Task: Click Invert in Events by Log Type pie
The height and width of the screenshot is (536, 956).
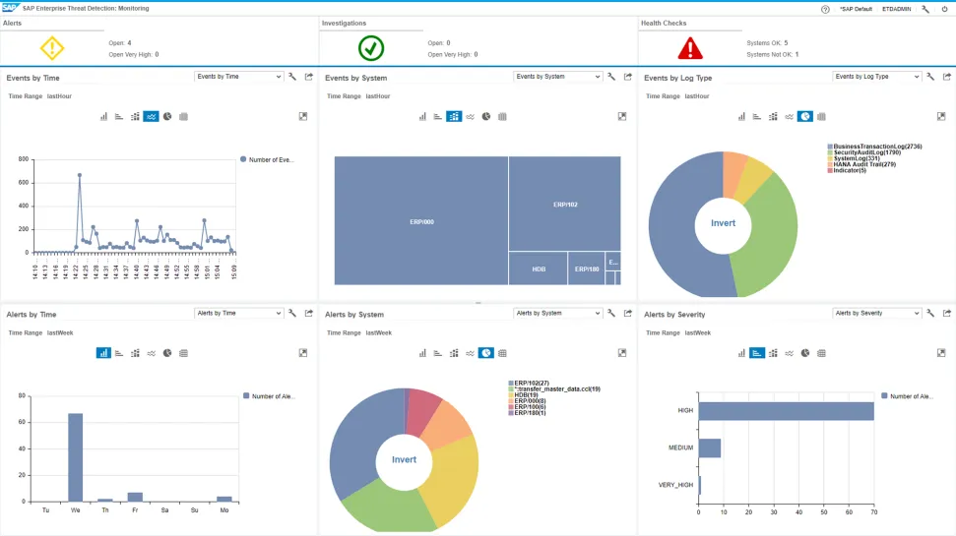Action: (x=723, y=223)
